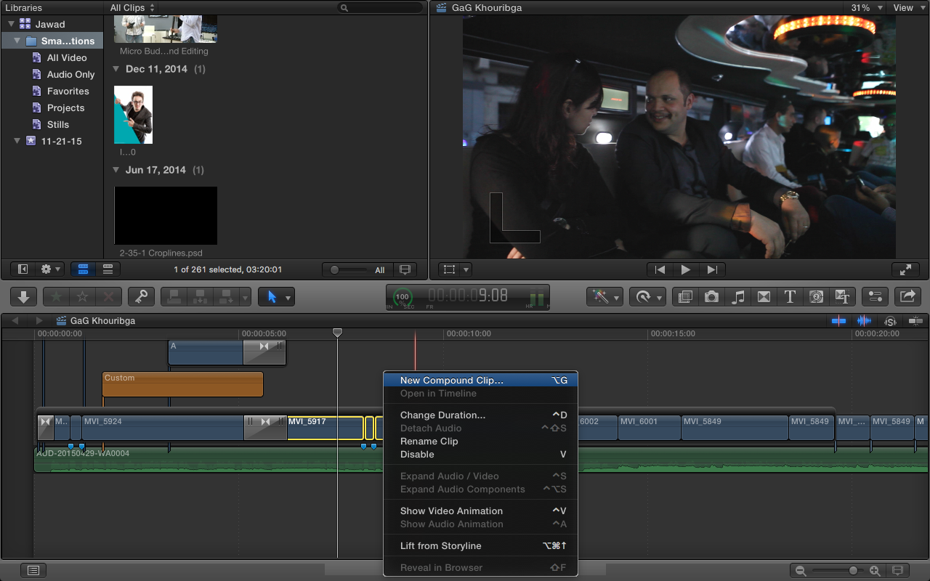Screen dimensions: 930x581
Task: Collapse the Jawad library
Action: tap(12, 24)
